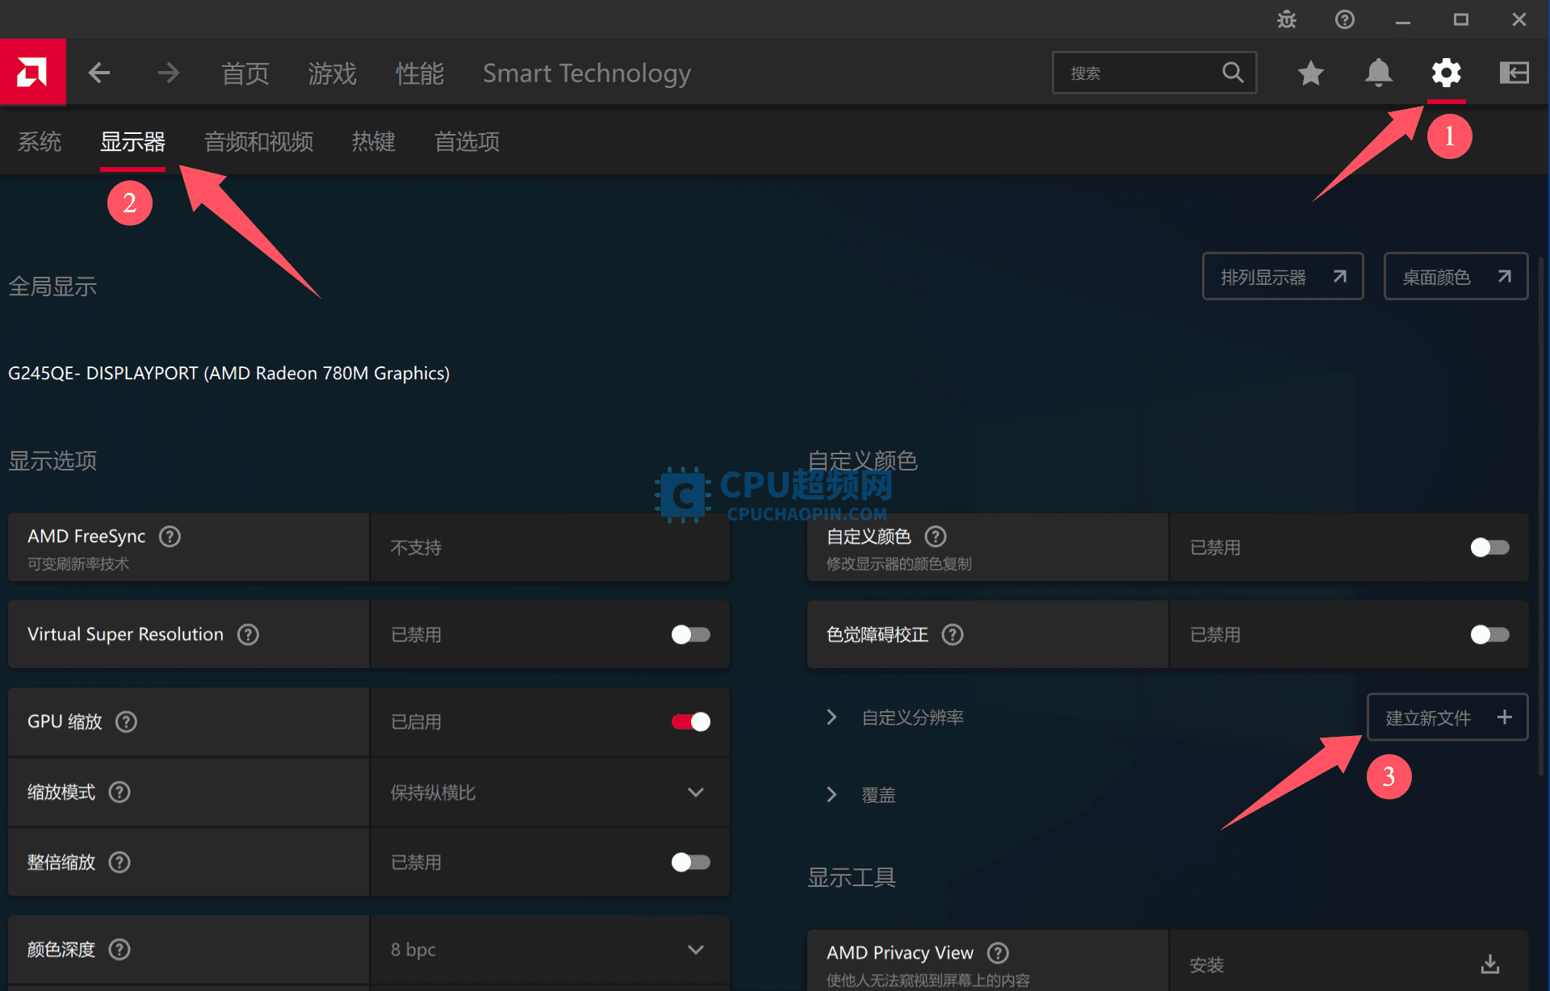Click AMD Privacy View download icon
Image resolution: width=1550 pixels, height=991 pixels.
[1490, 964]
